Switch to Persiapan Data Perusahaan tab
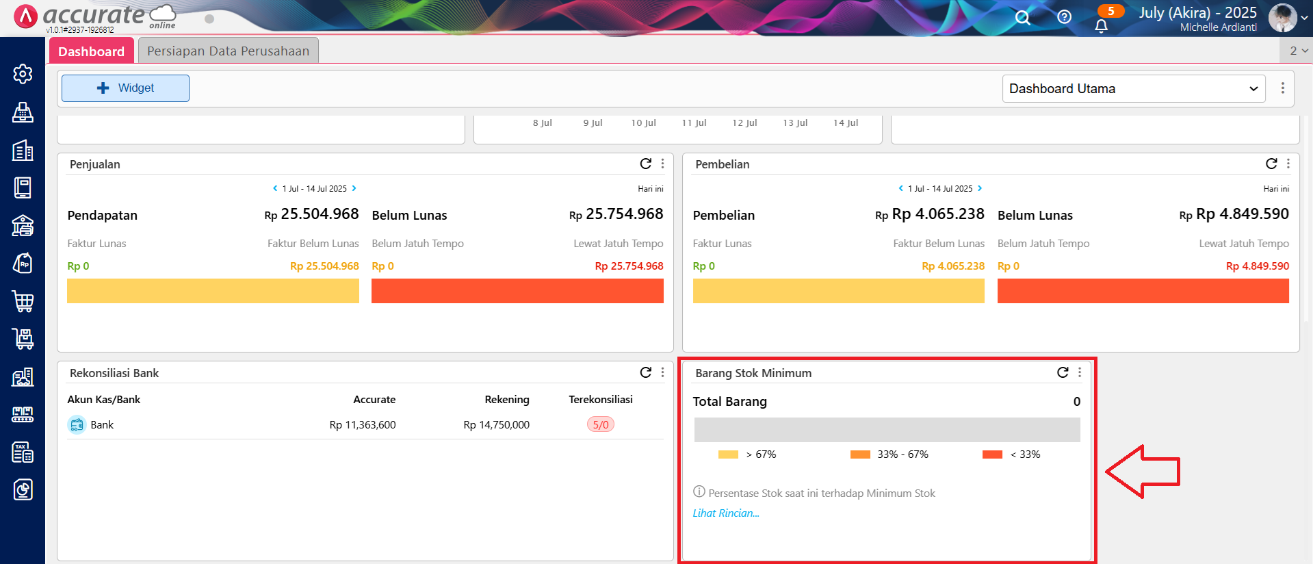 (228, 51)
